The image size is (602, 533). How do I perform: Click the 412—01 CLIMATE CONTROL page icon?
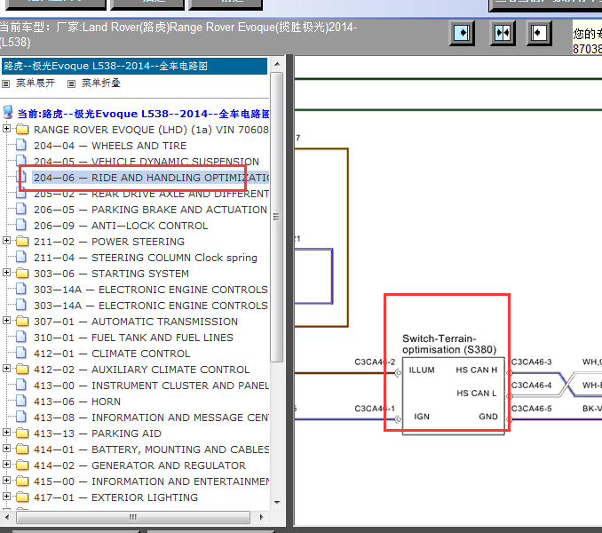pyautogui.click(x=21, y=353)
